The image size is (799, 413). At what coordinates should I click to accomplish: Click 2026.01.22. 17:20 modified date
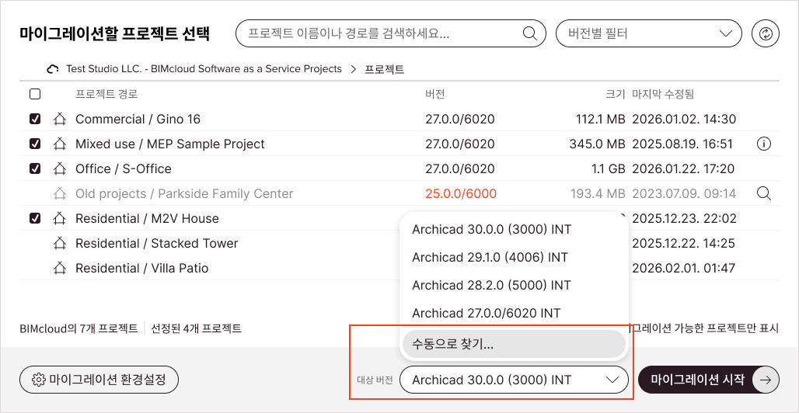(x=683, y=168)
